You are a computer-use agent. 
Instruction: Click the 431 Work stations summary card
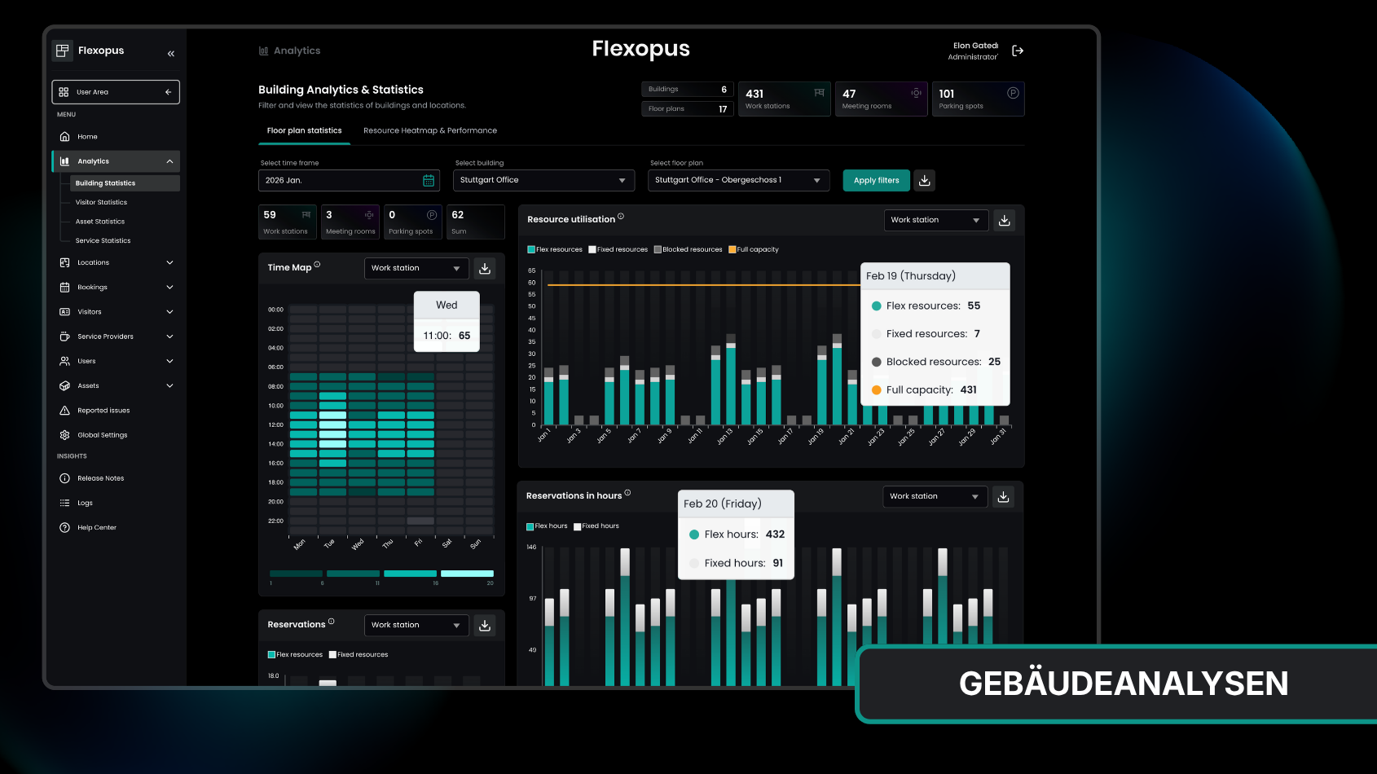pyautogui.click(x=785, y=99)
